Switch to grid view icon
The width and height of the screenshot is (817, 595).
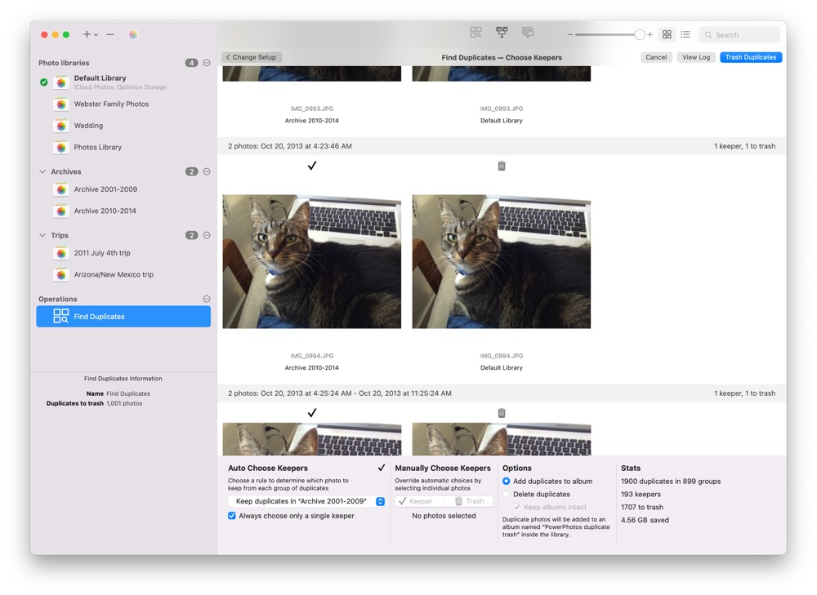(667, 34)
